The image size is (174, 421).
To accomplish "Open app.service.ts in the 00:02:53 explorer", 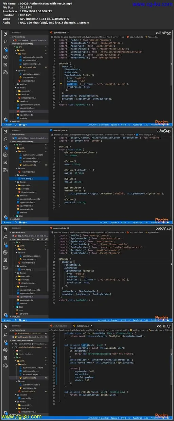I will 26,115.
